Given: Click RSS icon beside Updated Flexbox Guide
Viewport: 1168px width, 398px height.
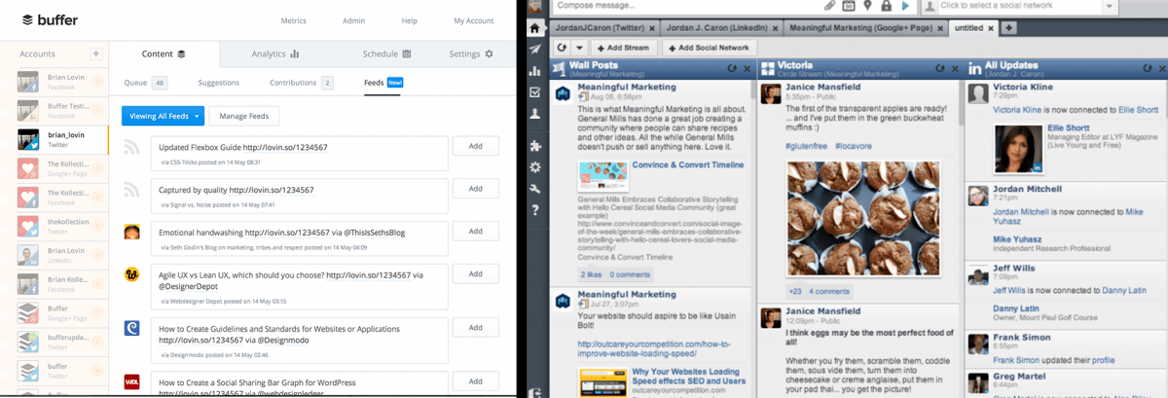Looking at the screenshot, I should point(131,148).
